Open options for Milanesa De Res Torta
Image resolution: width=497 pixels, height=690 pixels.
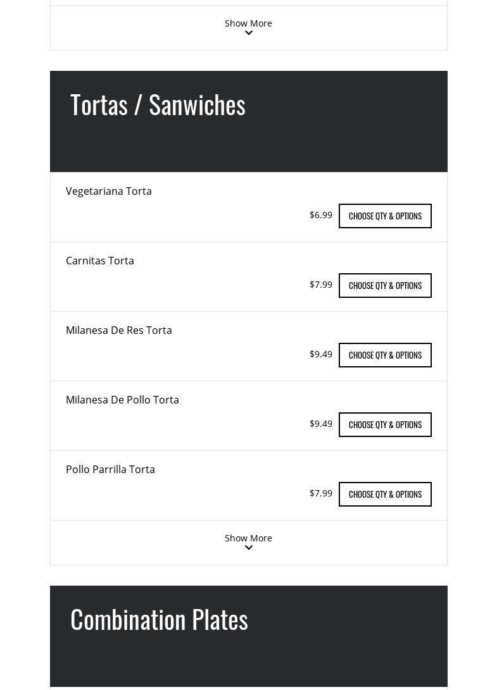385,355
